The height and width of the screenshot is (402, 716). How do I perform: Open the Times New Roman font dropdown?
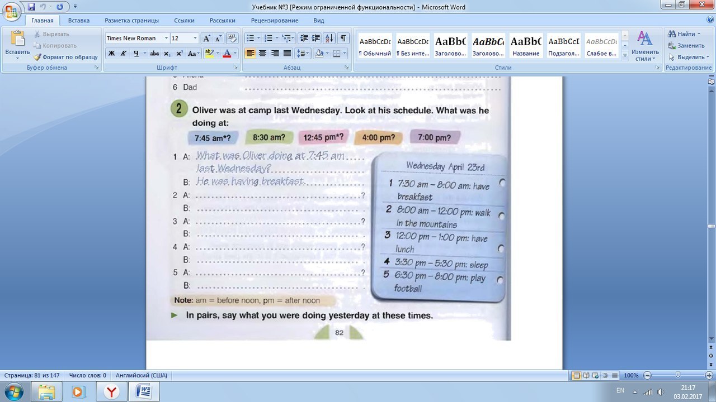tap(166, 38)
